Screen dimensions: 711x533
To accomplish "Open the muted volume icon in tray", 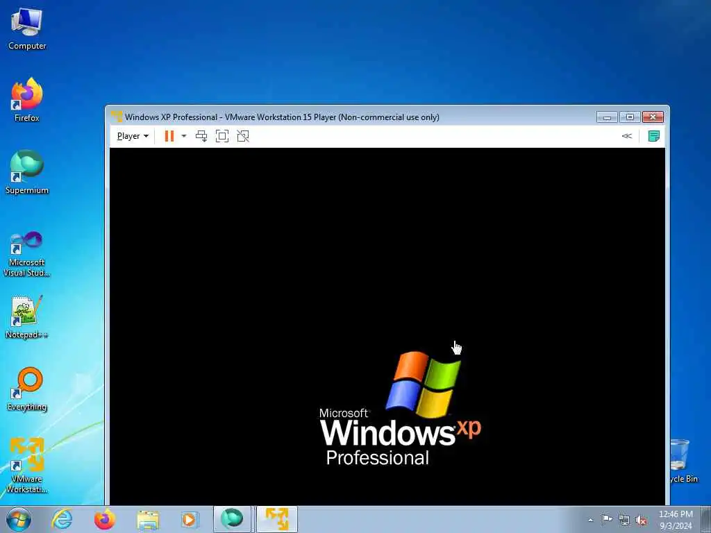I will pyautogui.click(x=641, y=521).
